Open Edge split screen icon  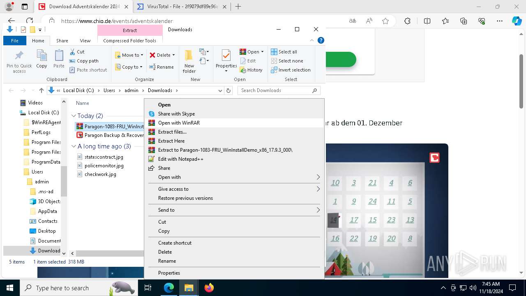[x=427, y=21]
